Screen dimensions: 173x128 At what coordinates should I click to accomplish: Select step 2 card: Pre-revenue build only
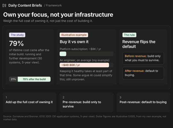point(86,102)
